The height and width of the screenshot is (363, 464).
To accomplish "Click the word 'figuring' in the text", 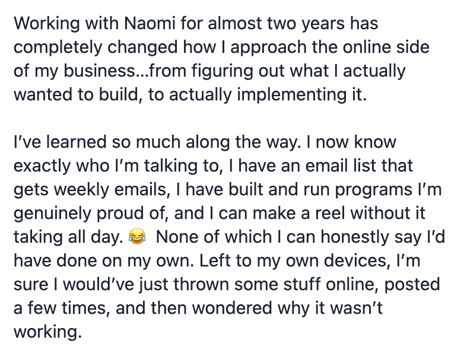I will coord(222,71).
